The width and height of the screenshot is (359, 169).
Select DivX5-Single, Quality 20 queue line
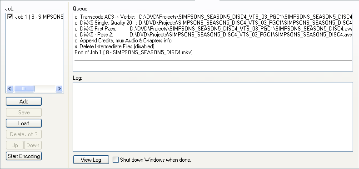click(x=213, y=23)
